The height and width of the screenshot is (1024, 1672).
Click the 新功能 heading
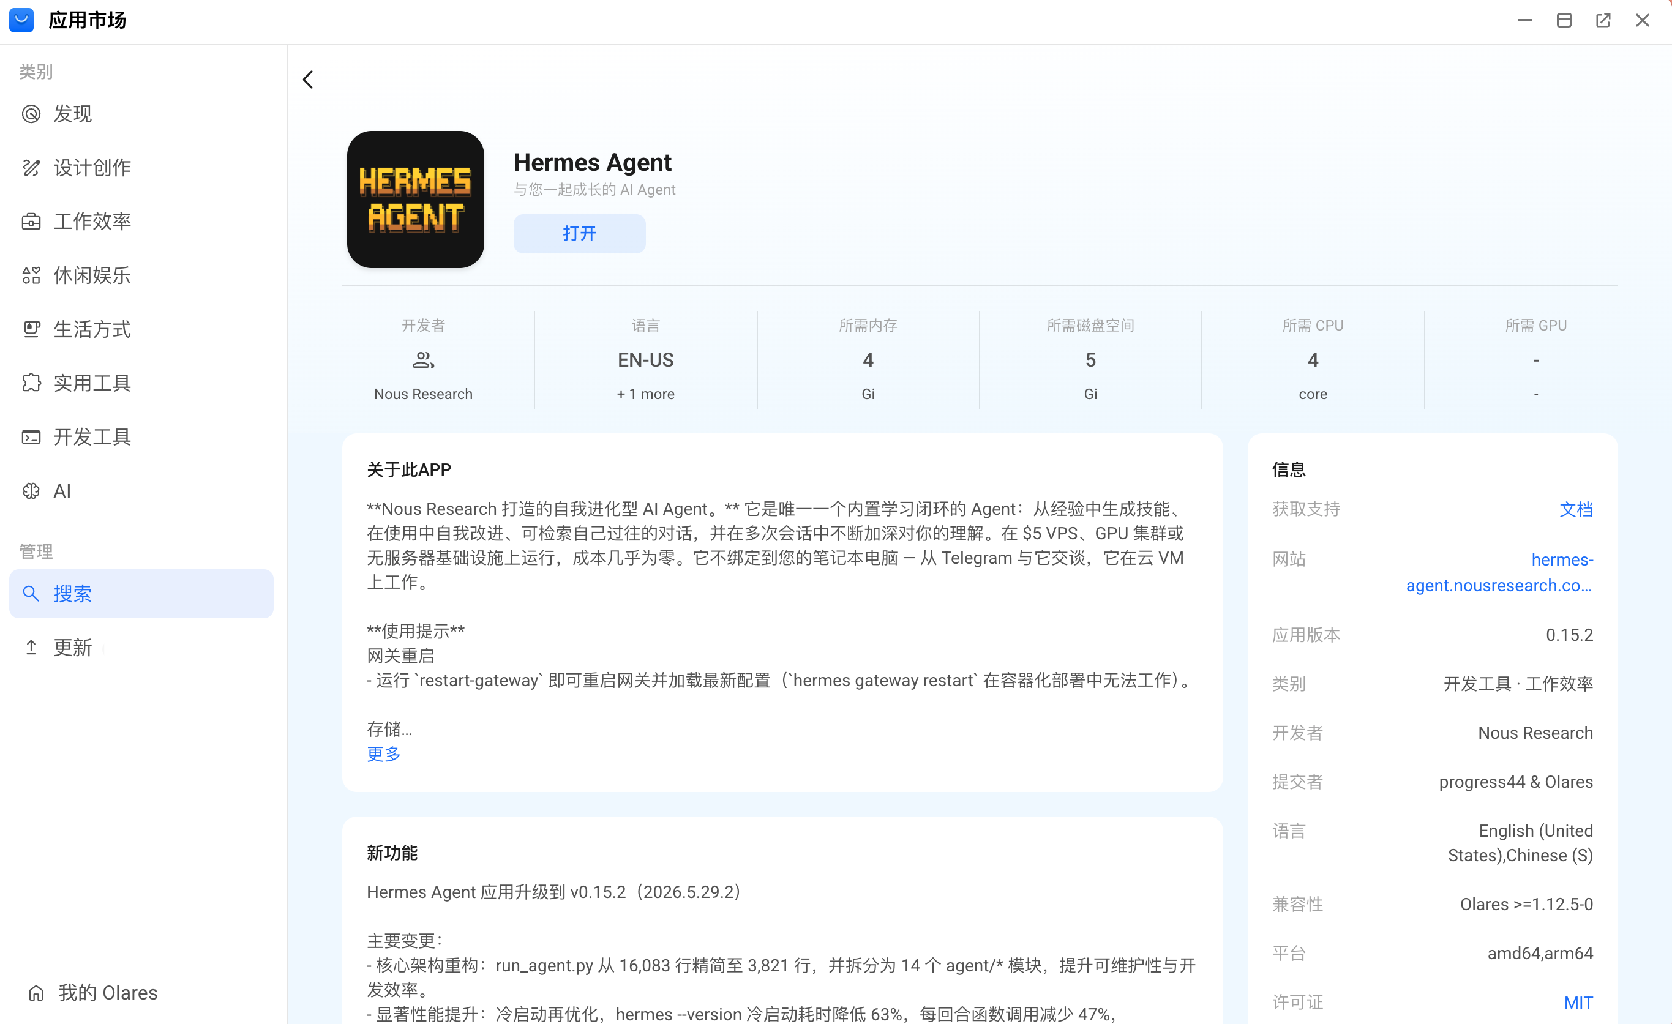(x=392, y=853)
